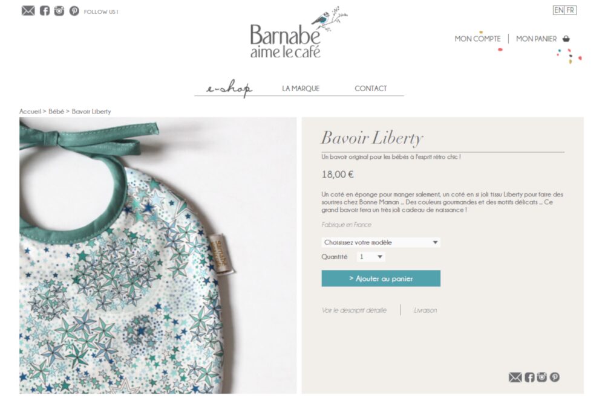Open the CONTACT menu item
Viewport: 605px width, 401px height.
pos(370,89)
